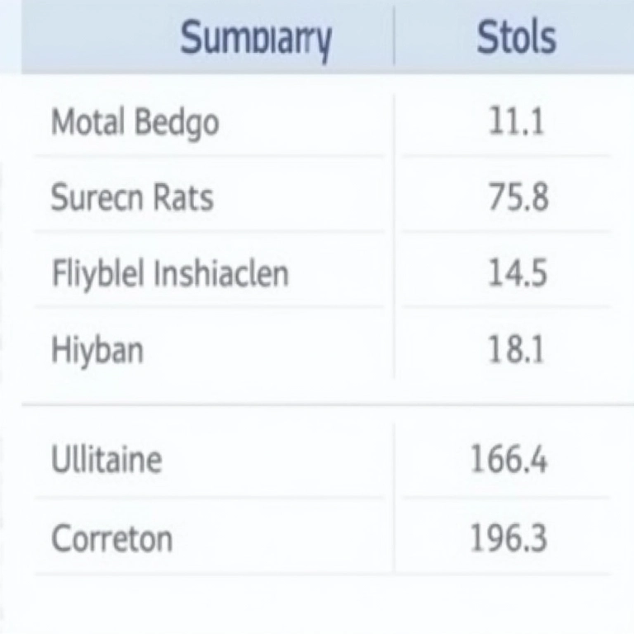Click divider between Sumpiarry and Stols headers
Image resolution: width=634 pixels, height=634 pixels.
pyautogui.click(x=394, y=38)
